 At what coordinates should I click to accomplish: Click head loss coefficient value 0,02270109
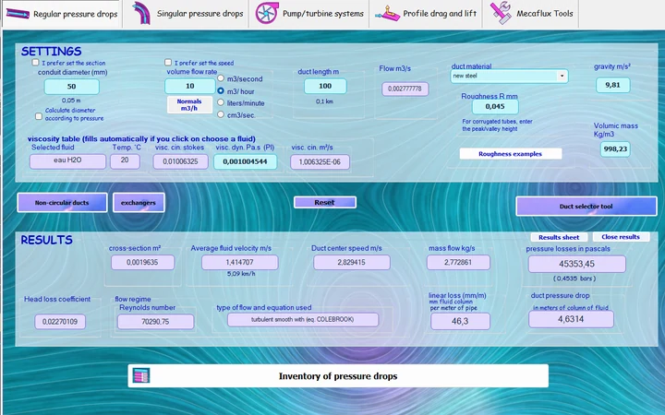pyautogui.click(x=60, y=322)
